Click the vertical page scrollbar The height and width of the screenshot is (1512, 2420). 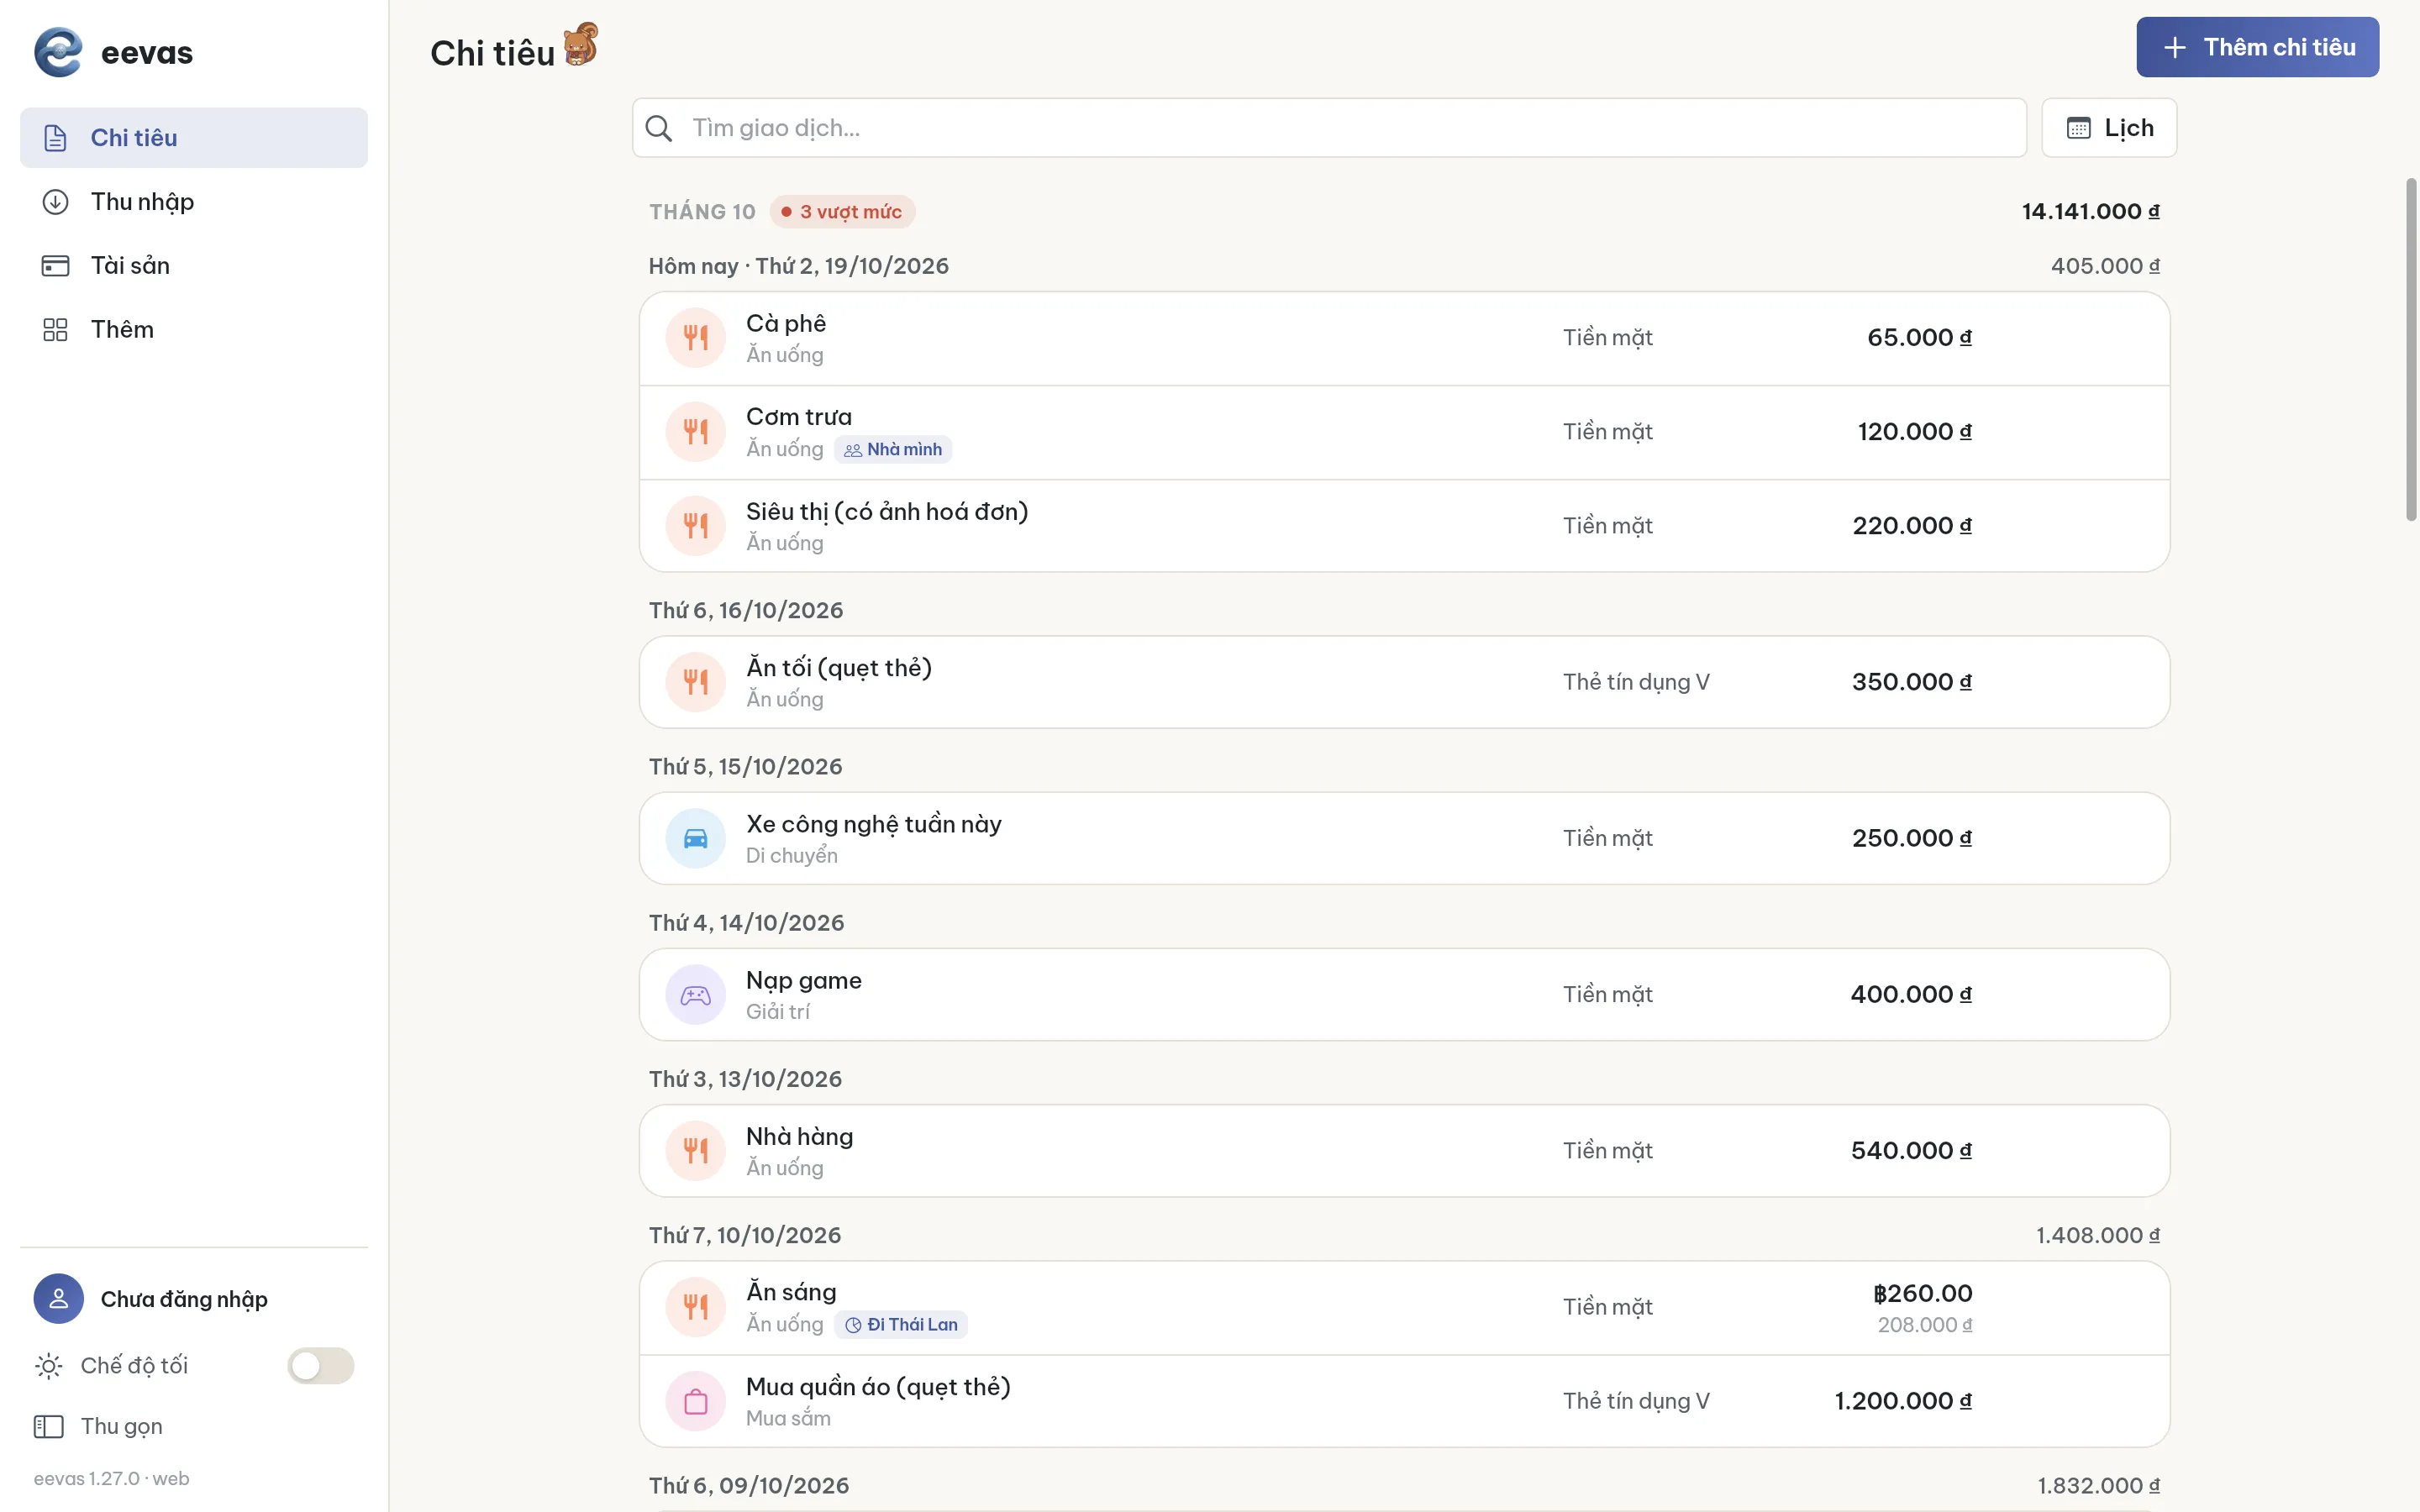point(2411,350)
